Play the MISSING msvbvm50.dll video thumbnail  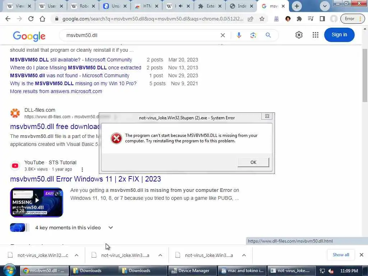[37, 202]
